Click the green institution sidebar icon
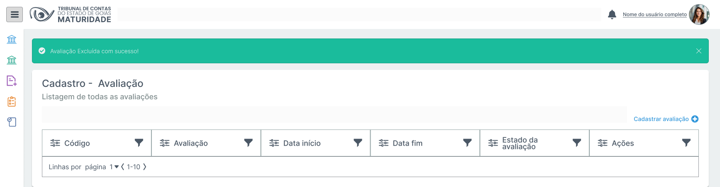Screen dimensions: 720x187 pyautogui.click(x=12, y=60)
